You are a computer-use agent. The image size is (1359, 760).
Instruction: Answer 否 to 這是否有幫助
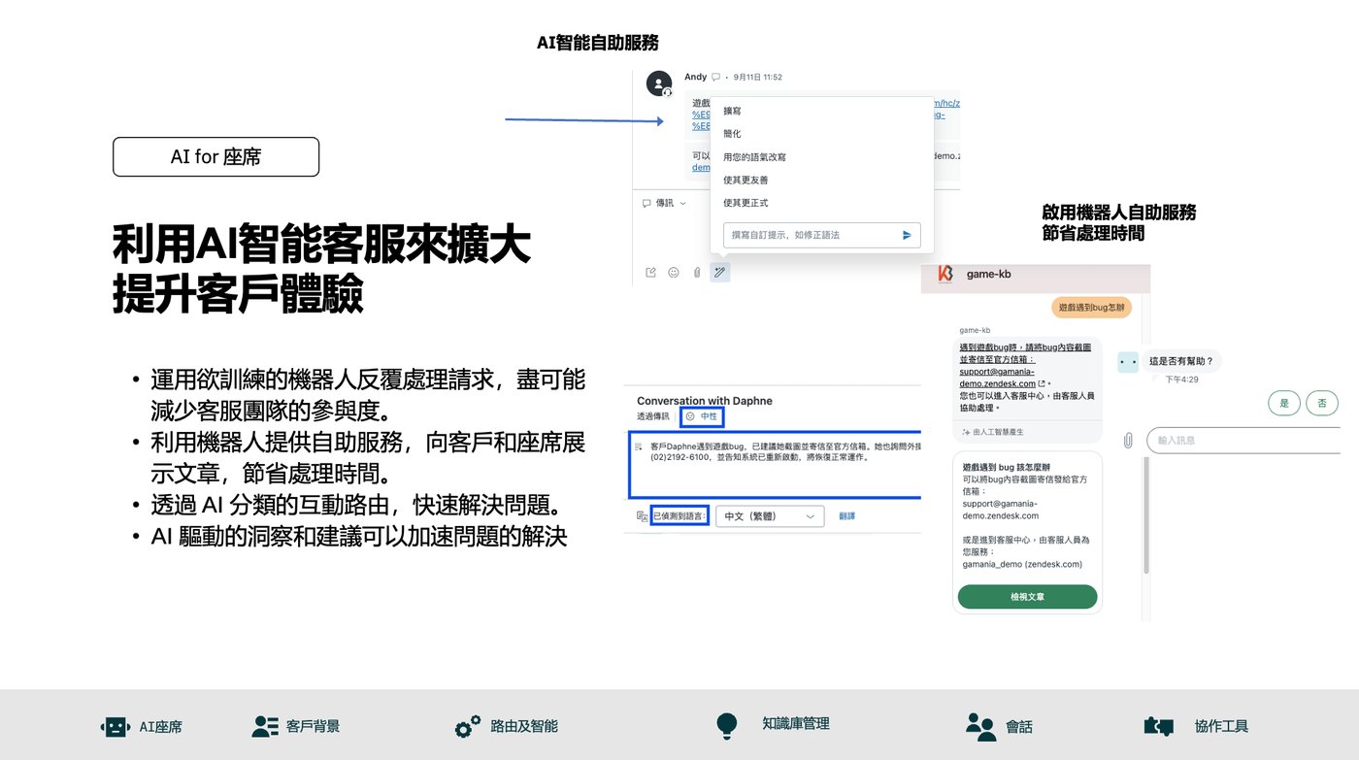coord(1322,403)
